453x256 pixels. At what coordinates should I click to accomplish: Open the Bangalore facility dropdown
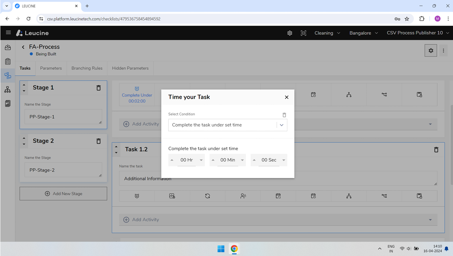click(364, 33)
